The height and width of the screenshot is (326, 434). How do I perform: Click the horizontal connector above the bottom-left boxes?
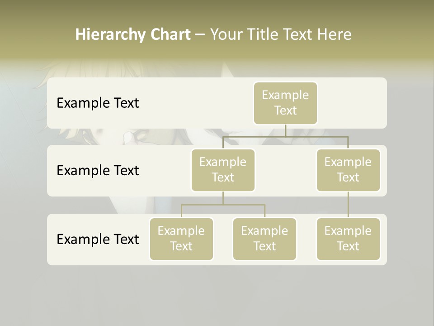click(x=244, y=205)
